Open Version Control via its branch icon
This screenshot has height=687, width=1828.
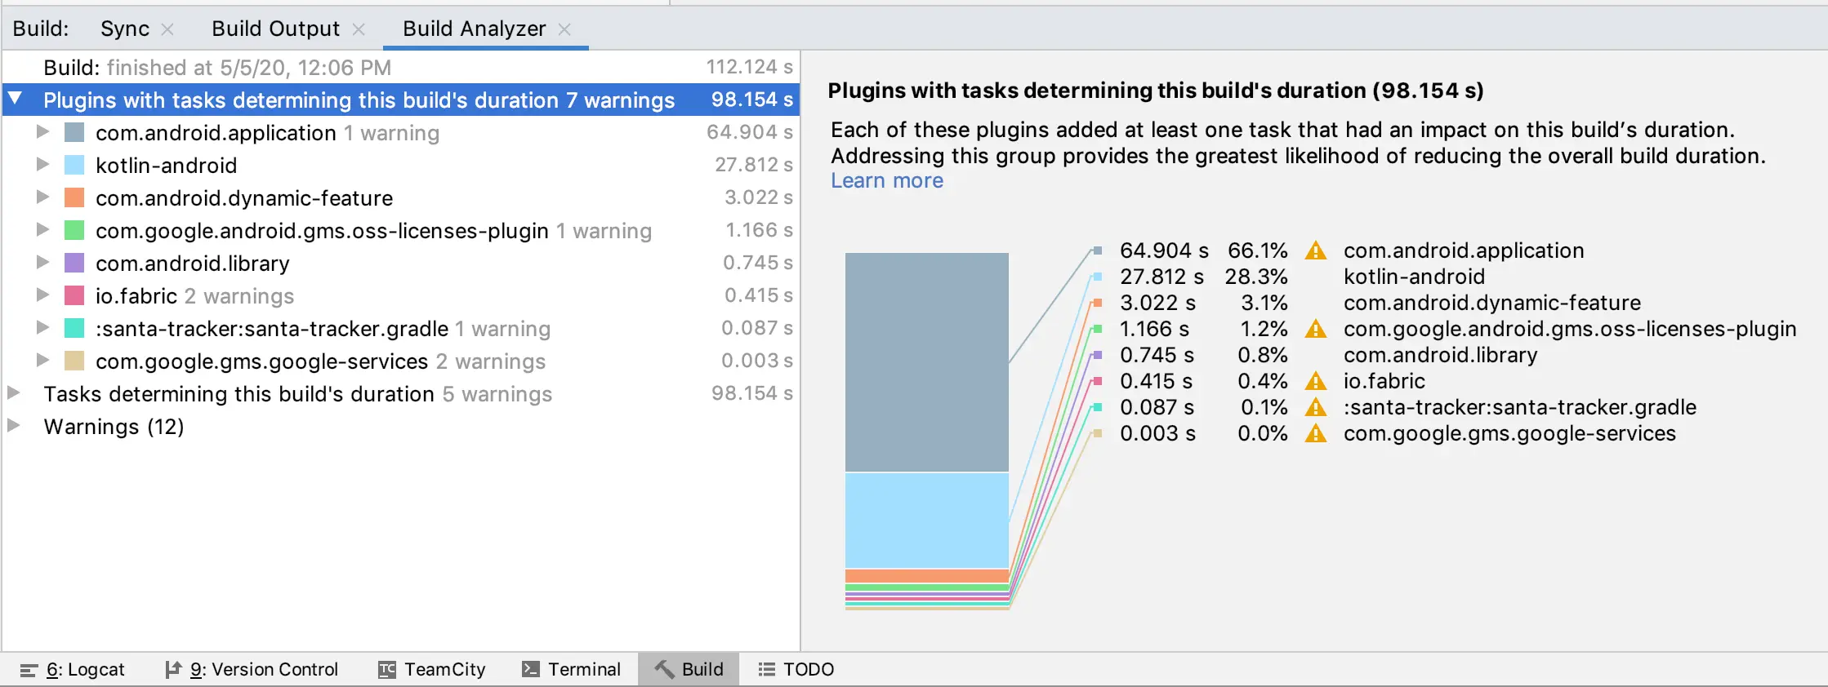[x=172, y=670]
